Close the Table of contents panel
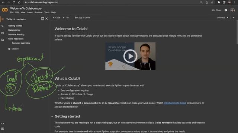 (x=46, y=18)
